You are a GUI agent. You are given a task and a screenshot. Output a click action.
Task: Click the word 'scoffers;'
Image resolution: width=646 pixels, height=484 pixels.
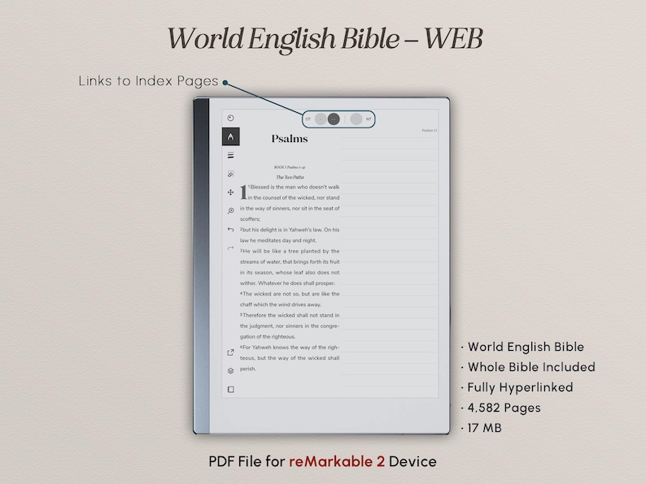click(250, 219)
